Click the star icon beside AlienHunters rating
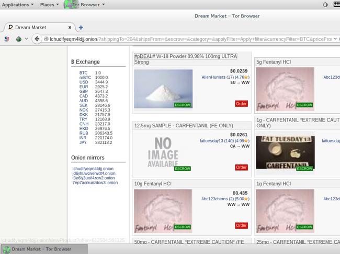 246,77
